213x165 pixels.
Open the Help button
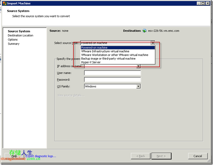click(x=14, y=156)
